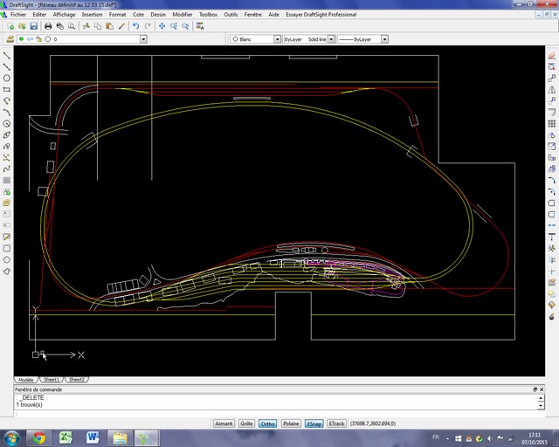559x447 pixels.
Task: Select the Rectangle drawing tool
Action: pyautogui.click(x=6, y=89)
